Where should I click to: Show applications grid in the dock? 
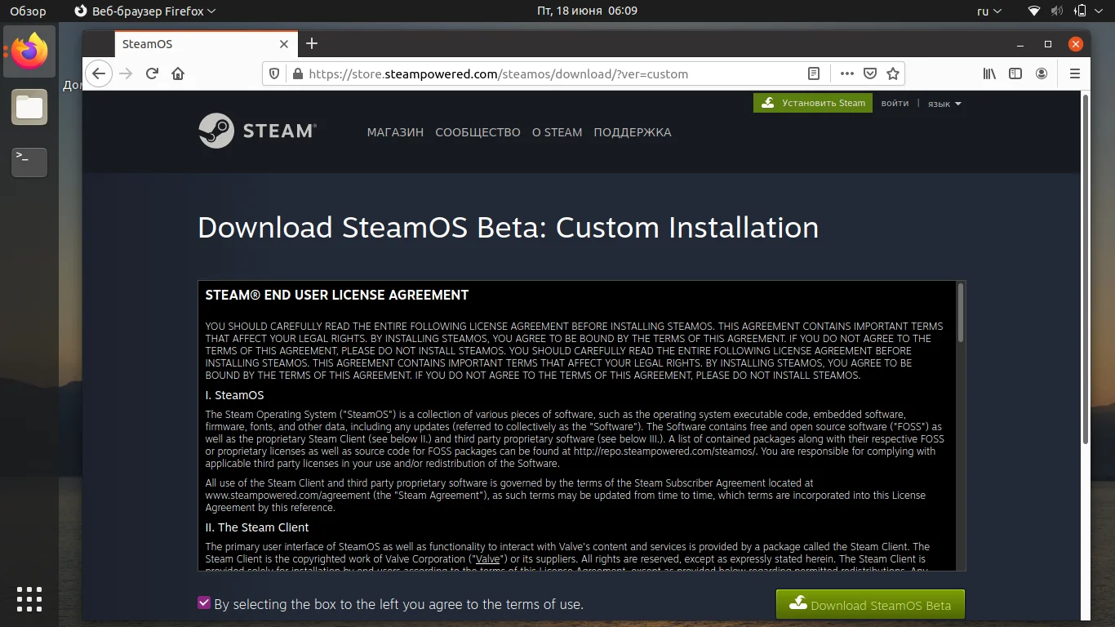pos(29,599)
